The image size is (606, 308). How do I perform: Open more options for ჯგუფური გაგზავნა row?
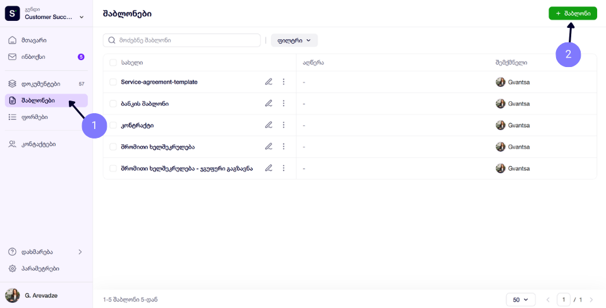(x=284, y=168)
